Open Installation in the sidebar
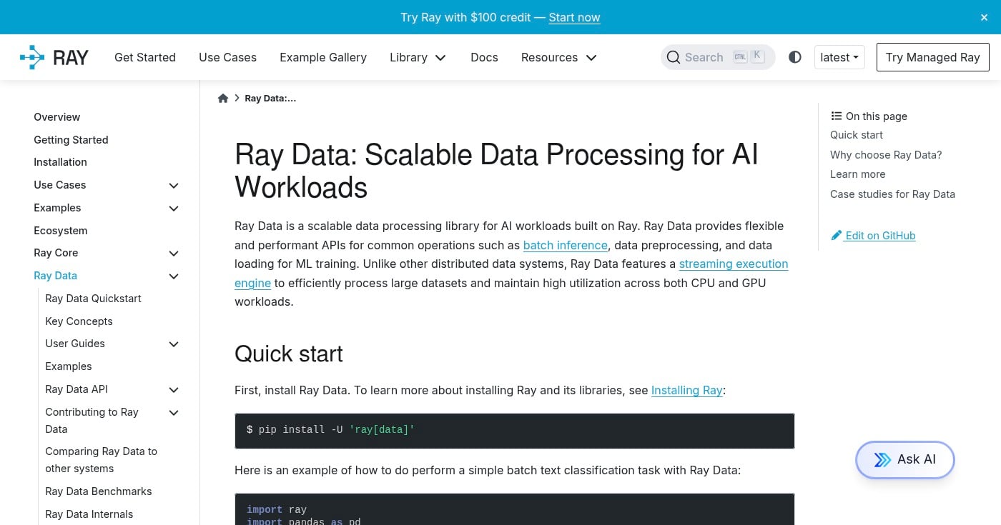The width and height of the screenshot is (1001, 525). coord(60,162)
